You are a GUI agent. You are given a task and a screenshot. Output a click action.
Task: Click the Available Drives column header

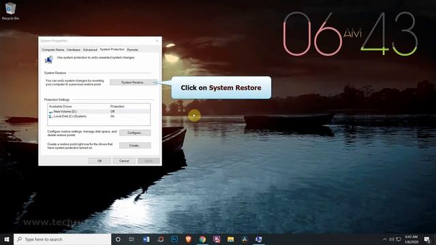tap(61, 106)
